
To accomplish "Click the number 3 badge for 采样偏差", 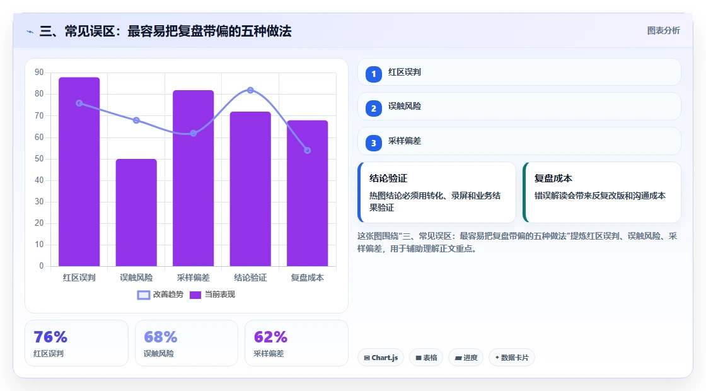I will [x=373, y=143].
